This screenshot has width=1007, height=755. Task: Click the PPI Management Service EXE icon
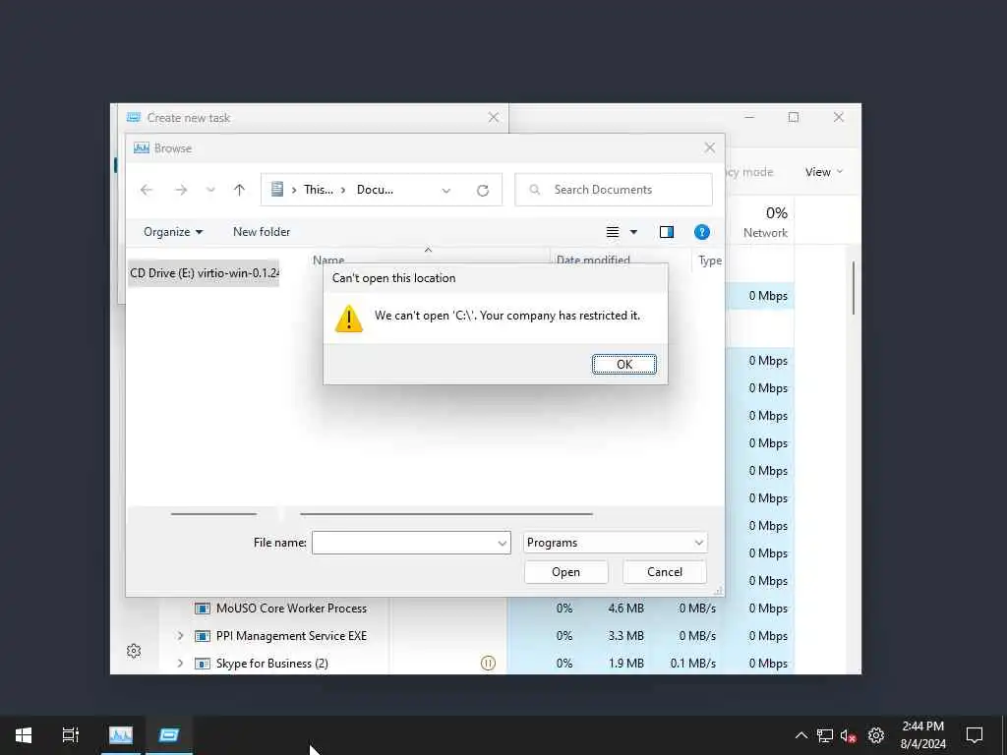203,636
